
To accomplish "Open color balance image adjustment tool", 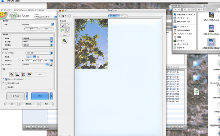I will point(30,74).
